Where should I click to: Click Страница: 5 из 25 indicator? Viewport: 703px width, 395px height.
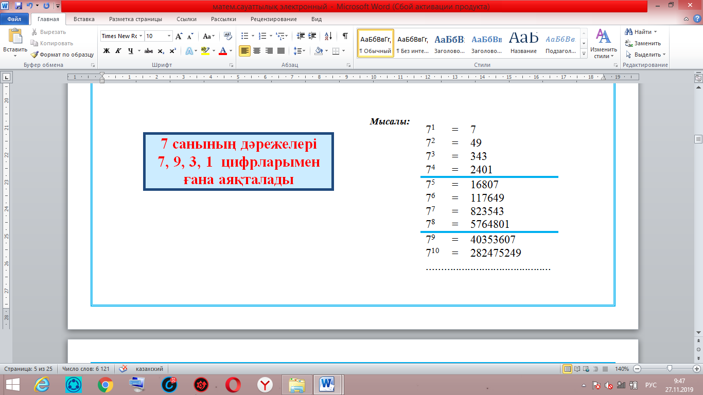pos(28,369)
